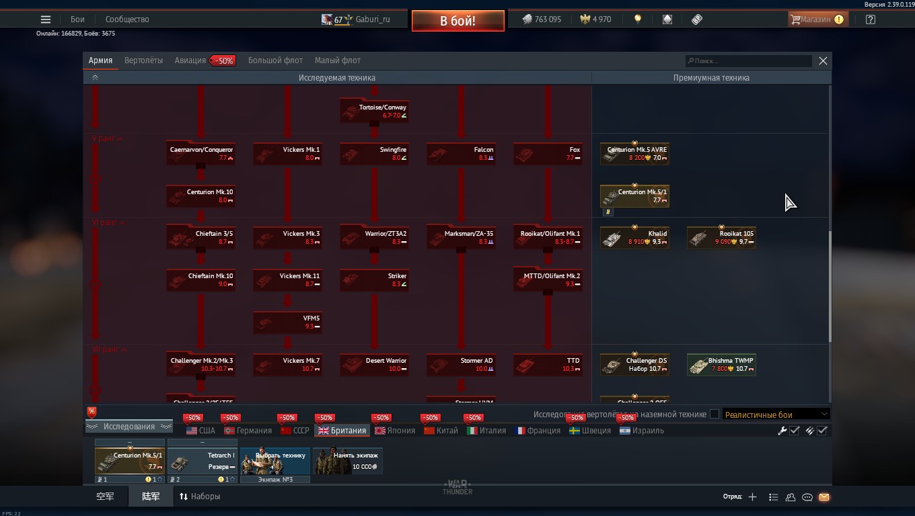The width and height of the screenshot is (915, 516).
Task: Start battle with В бой! button
Action: pos(458,21)
